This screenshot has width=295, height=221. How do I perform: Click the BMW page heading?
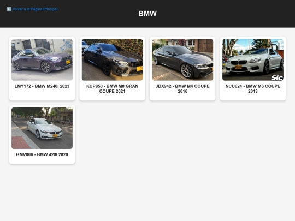(x=147, y=14)
